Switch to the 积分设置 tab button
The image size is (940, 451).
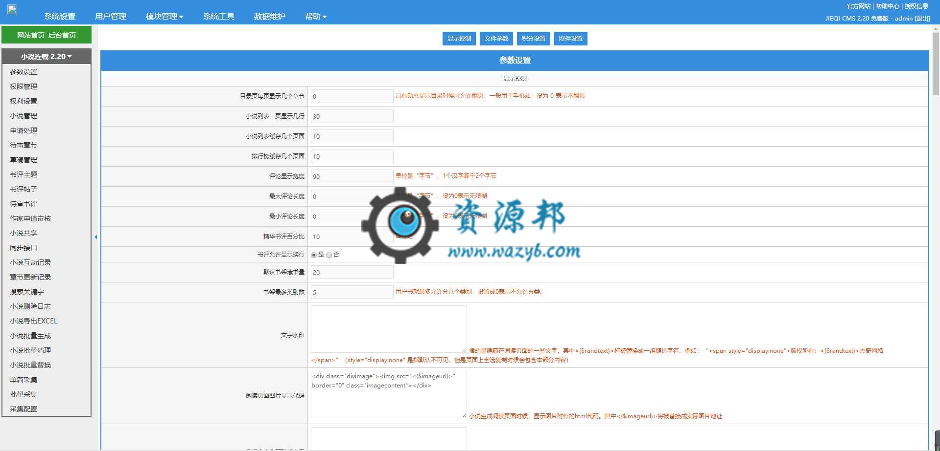coord(534,39)
